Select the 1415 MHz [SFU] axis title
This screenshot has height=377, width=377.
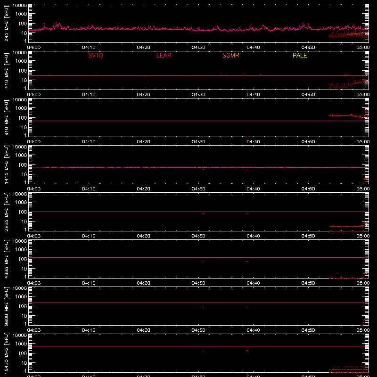click(x=7, y=164)
